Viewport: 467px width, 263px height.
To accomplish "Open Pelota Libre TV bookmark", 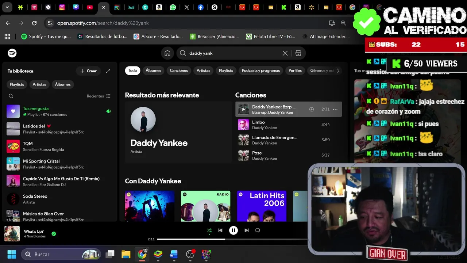I will point(271,37).
